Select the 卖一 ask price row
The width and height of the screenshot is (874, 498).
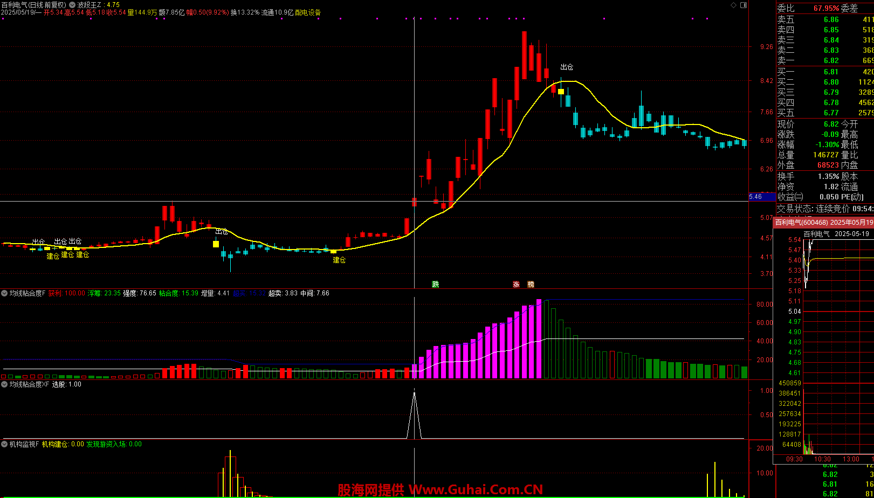825,60
